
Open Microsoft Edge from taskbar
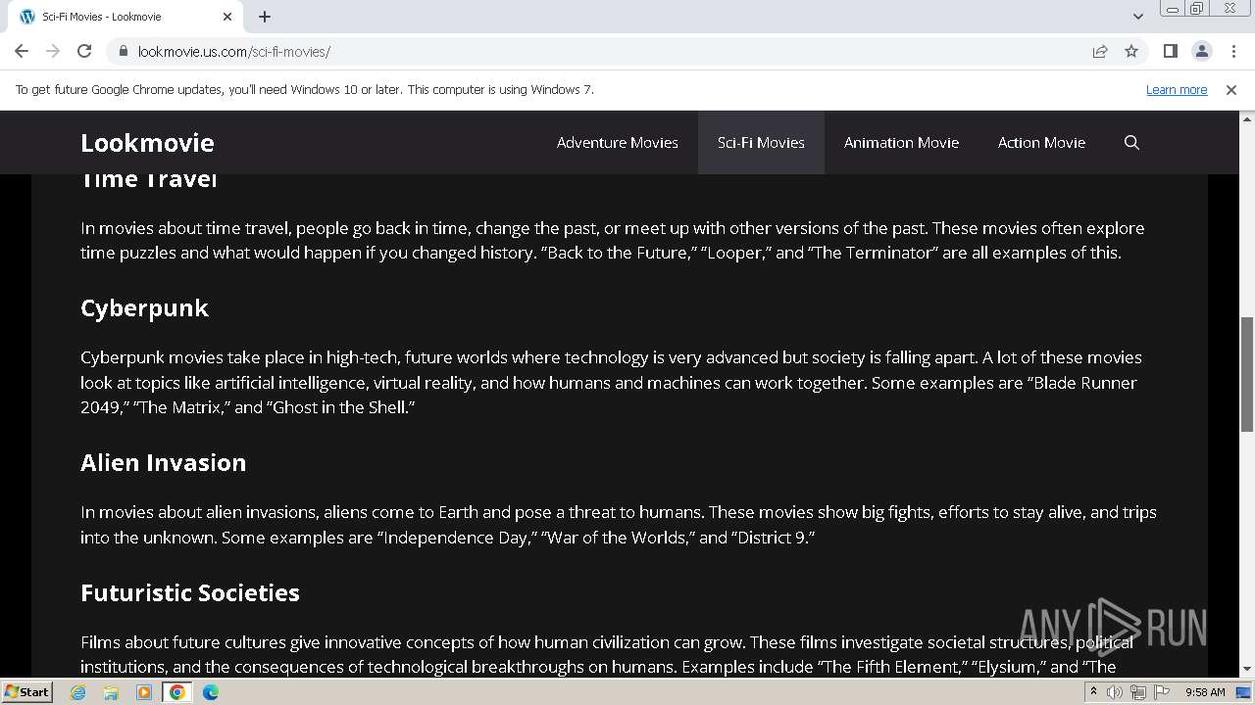pyautogui.click(x=211, y=691)
